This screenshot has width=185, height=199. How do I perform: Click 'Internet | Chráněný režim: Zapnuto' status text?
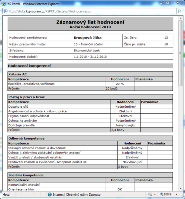[77, 195]
